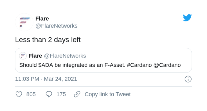207x111 pixels.
Task: Click the 175 replies count
Action: pyautogui.click(x=61, y=94)
